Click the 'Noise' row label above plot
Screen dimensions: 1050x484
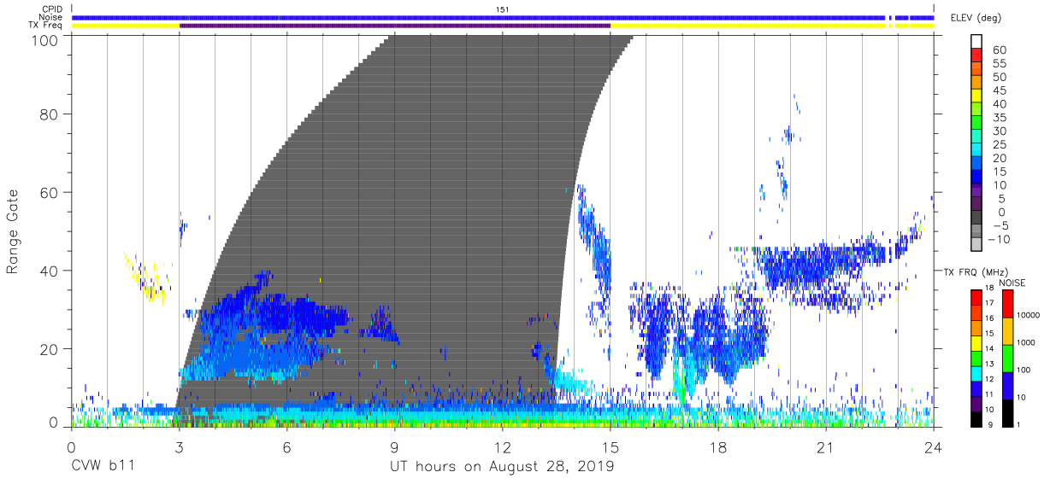[51, 17]
